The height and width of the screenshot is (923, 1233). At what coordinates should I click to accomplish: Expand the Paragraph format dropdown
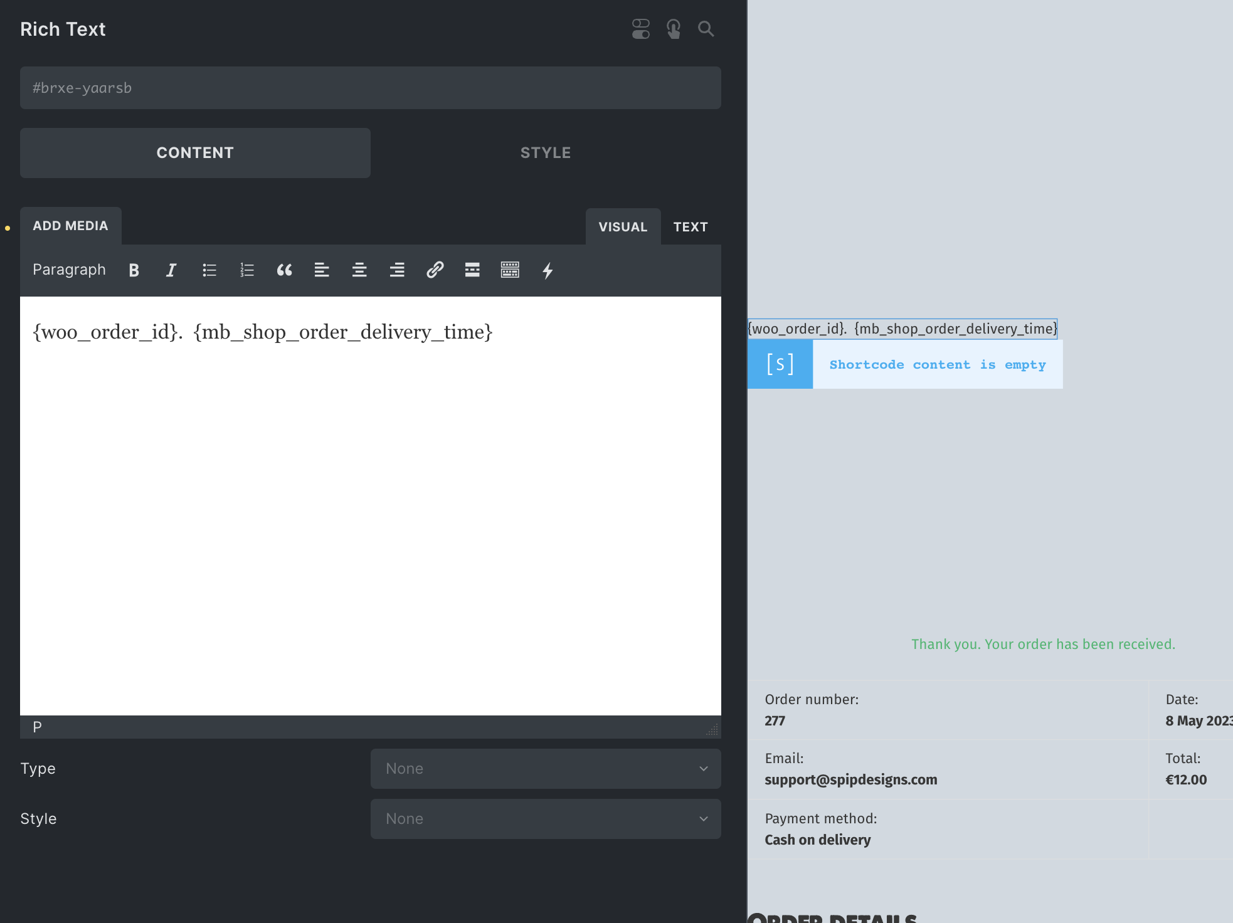69,270
